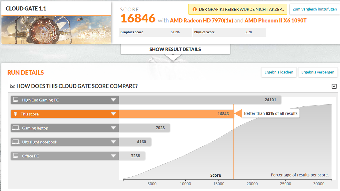The height and width of the screenshot is (191, 340).
Task: Click the Ultralight notebook bar value 4160
Action: pos(141,142)
